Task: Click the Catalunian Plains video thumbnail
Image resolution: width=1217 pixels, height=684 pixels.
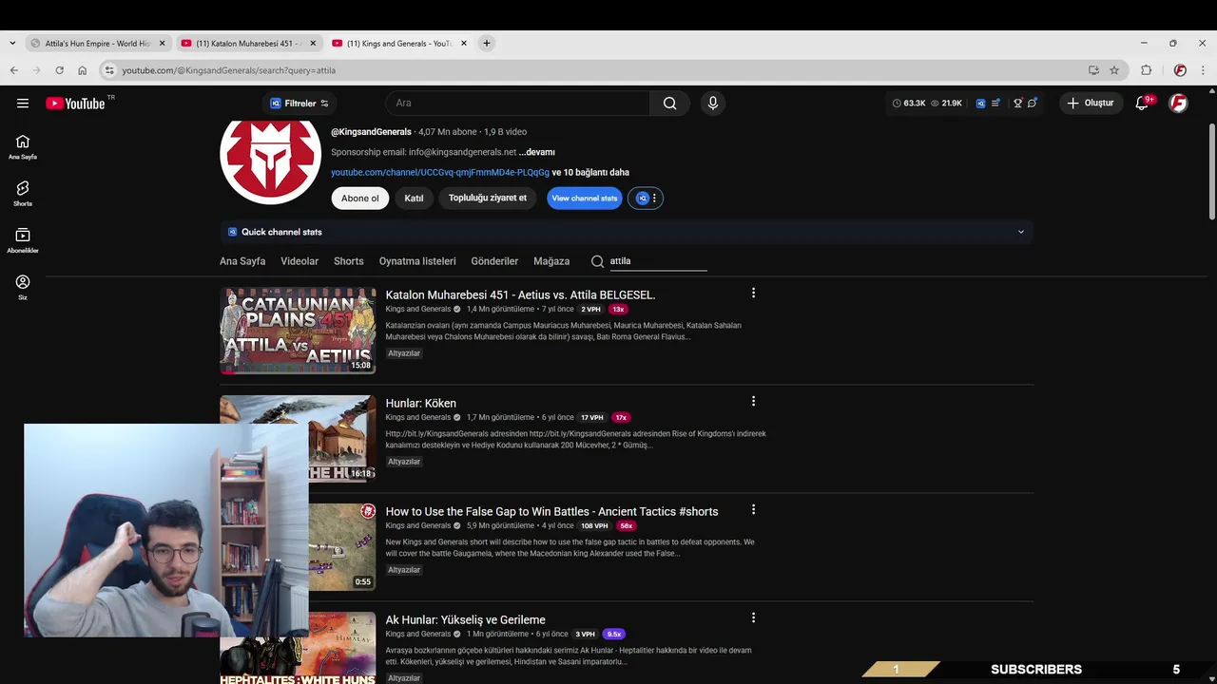Action: (298, 331)
